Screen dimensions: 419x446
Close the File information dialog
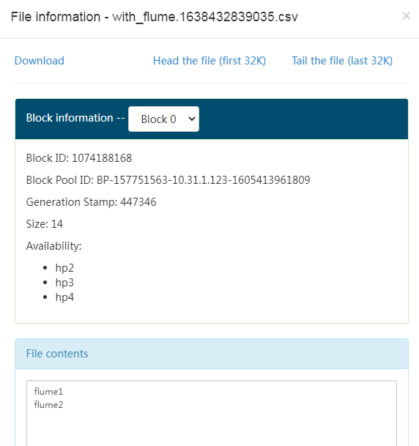click(x=406, y=16)
